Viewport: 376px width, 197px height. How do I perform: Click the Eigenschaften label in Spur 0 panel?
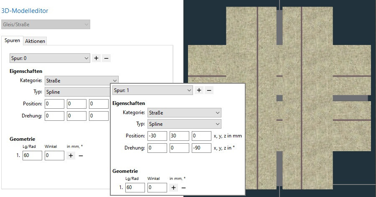[x=26, y=71]
